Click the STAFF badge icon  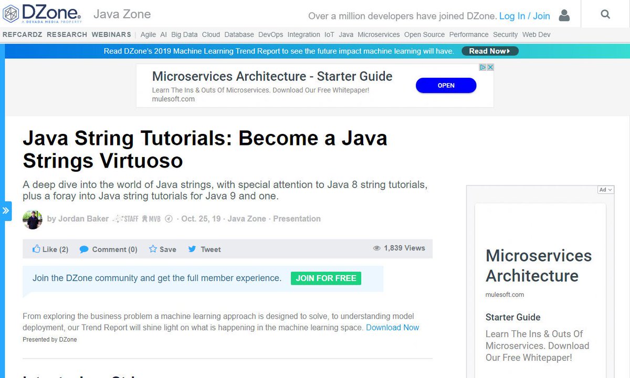click(x=125, y=219)
